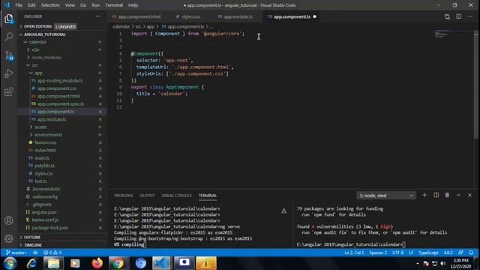Image resolution: width=480 pixels, height=270 pixels.
Task: Split the terminal panel
Action: (436, 195)
